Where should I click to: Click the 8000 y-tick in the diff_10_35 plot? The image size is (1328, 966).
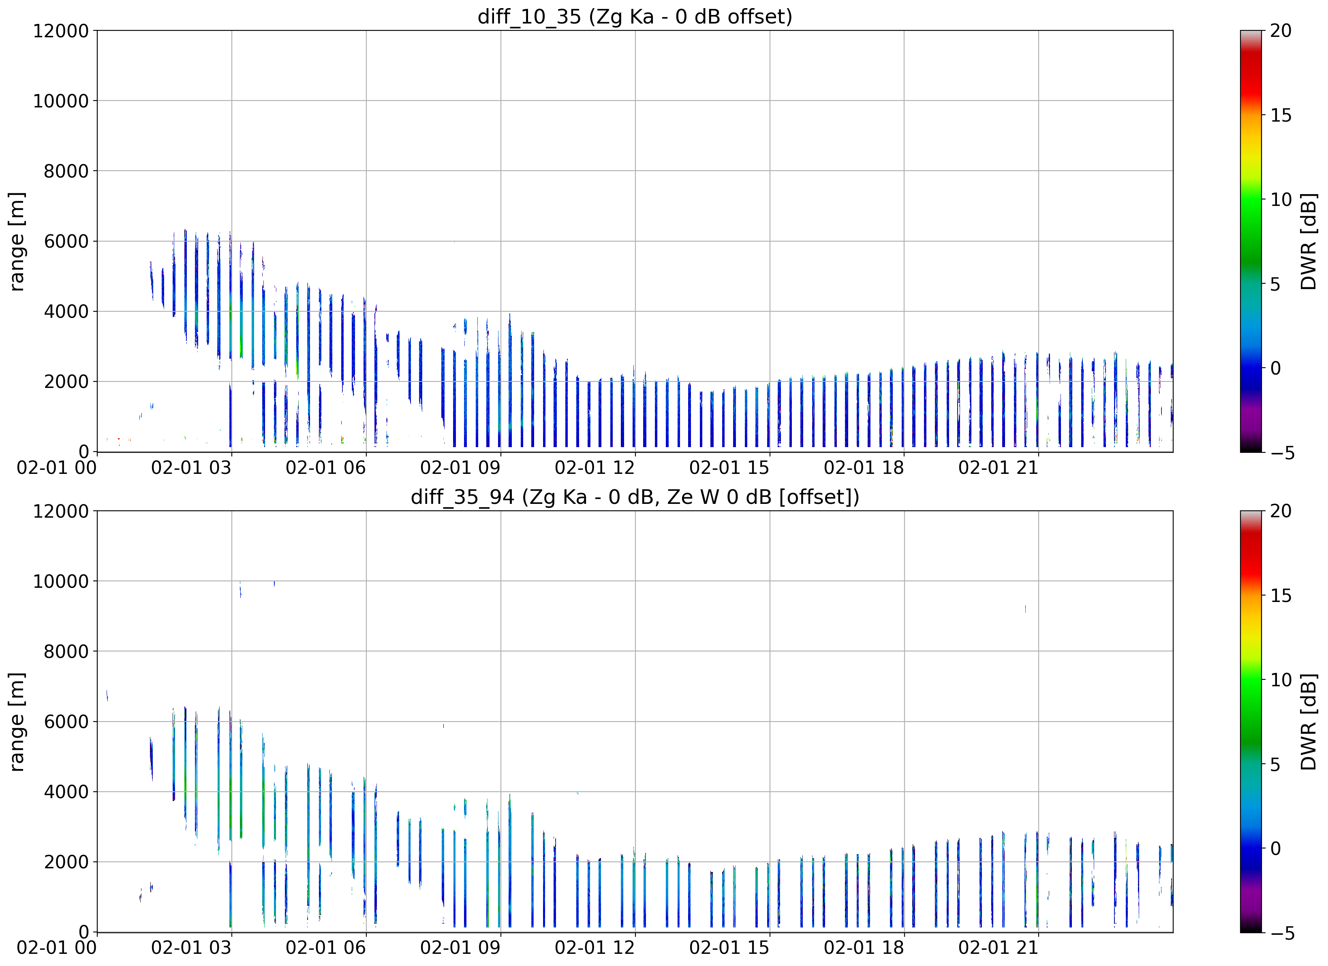click(x=66, y=171)
